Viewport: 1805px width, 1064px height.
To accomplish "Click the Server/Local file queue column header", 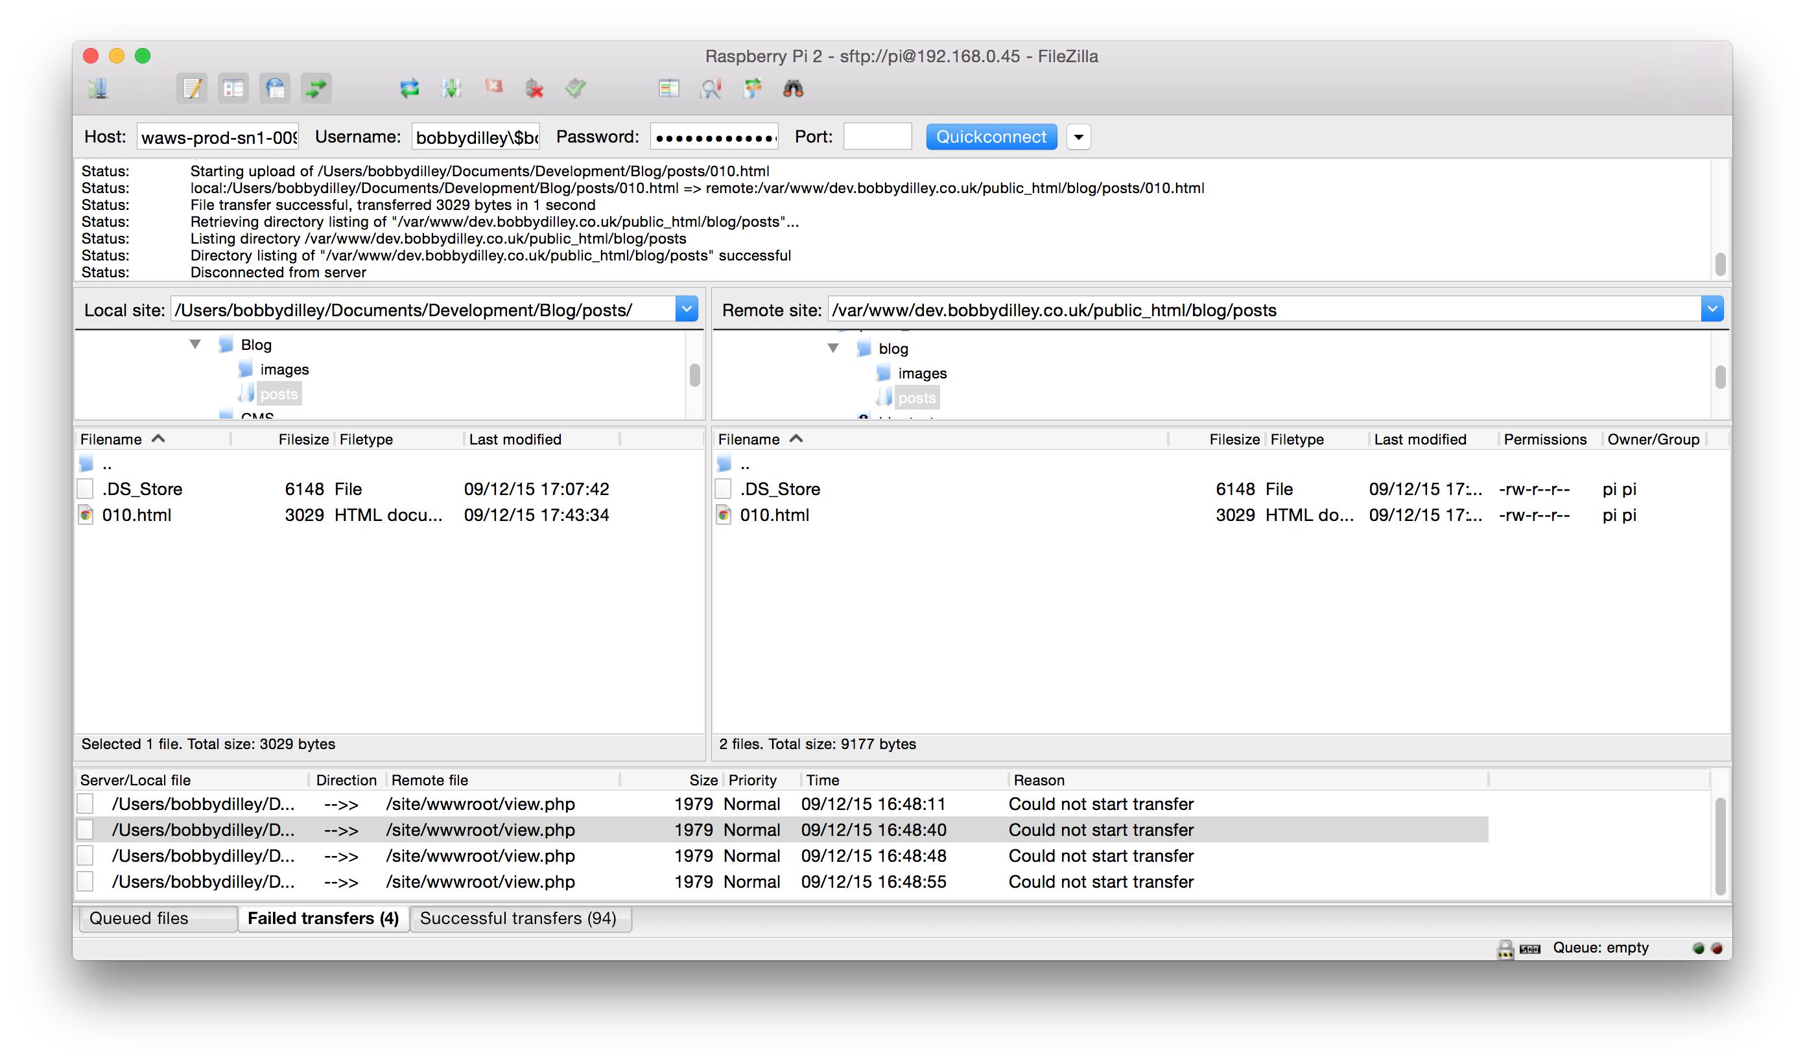I will (191, 781).
